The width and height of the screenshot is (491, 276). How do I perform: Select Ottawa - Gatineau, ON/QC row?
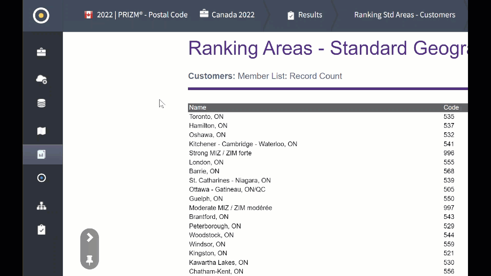[328, 189]
